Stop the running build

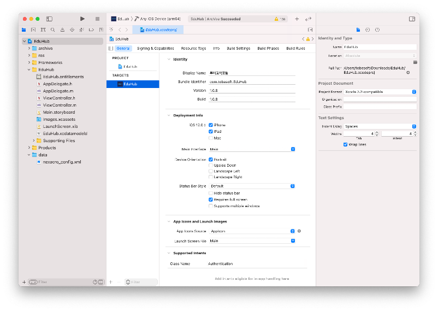click(97, 19)
